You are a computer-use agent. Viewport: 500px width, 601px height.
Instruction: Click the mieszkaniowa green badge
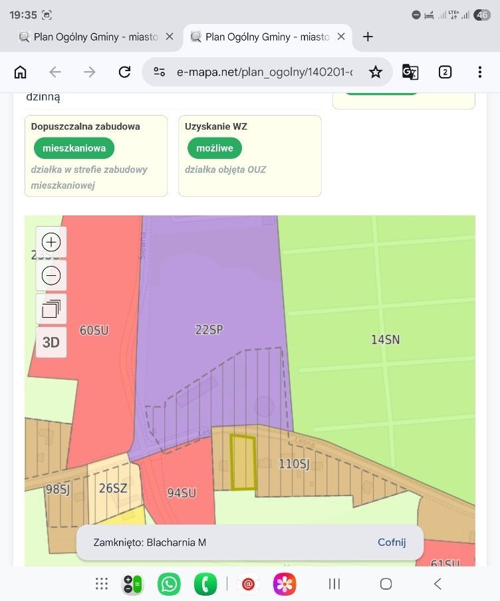(x=74, y=148)
